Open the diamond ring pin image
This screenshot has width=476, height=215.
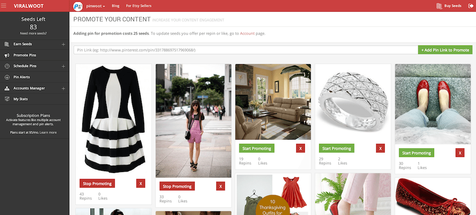[353, 102]
